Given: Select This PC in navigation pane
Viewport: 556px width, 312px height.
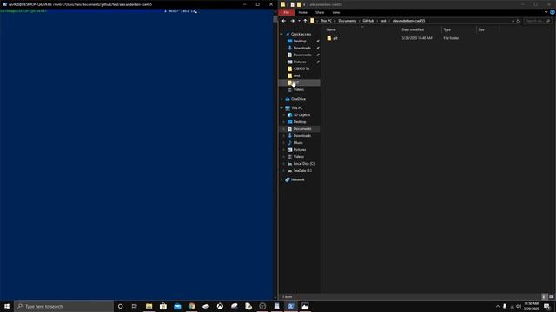Looking at the screenshot, I should tap(296, 107).
